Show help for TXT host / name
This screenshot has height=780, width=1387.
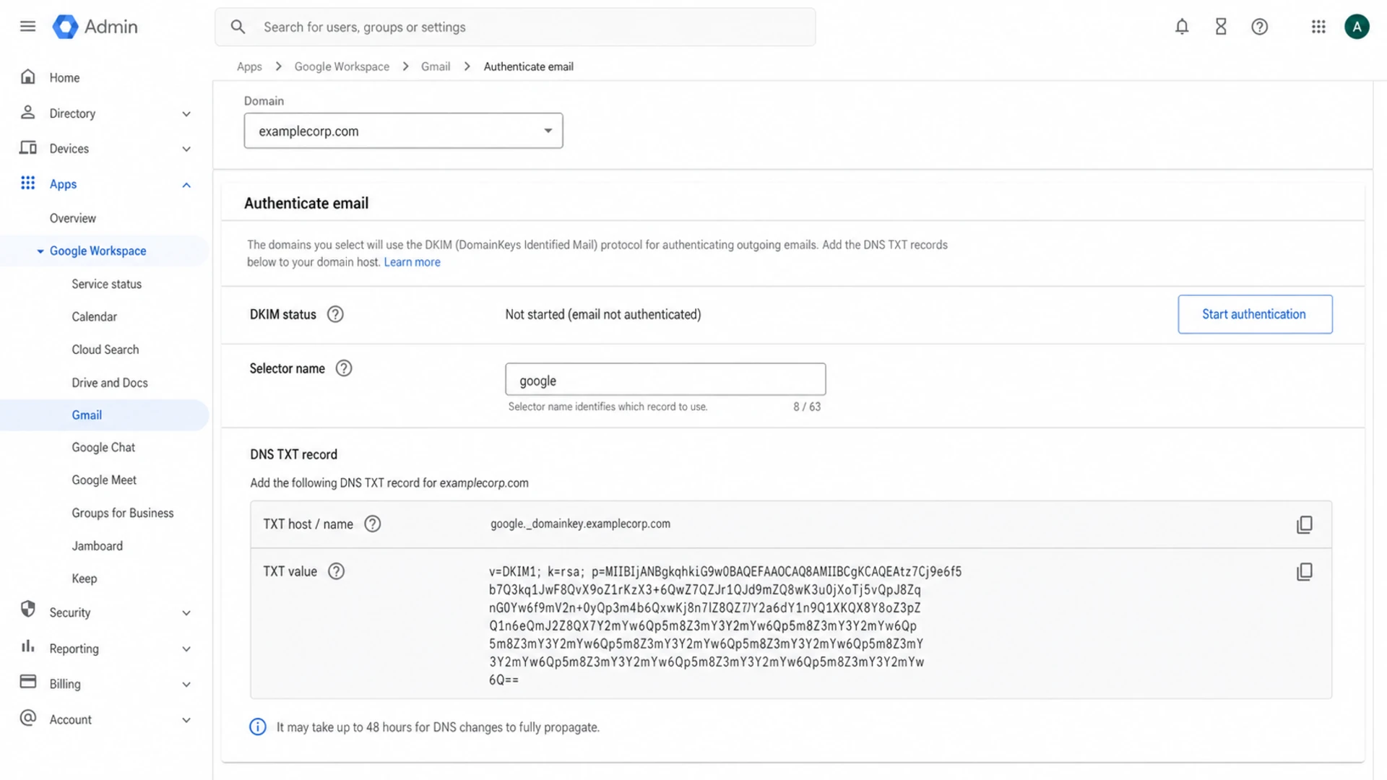[x=372, y=524]
